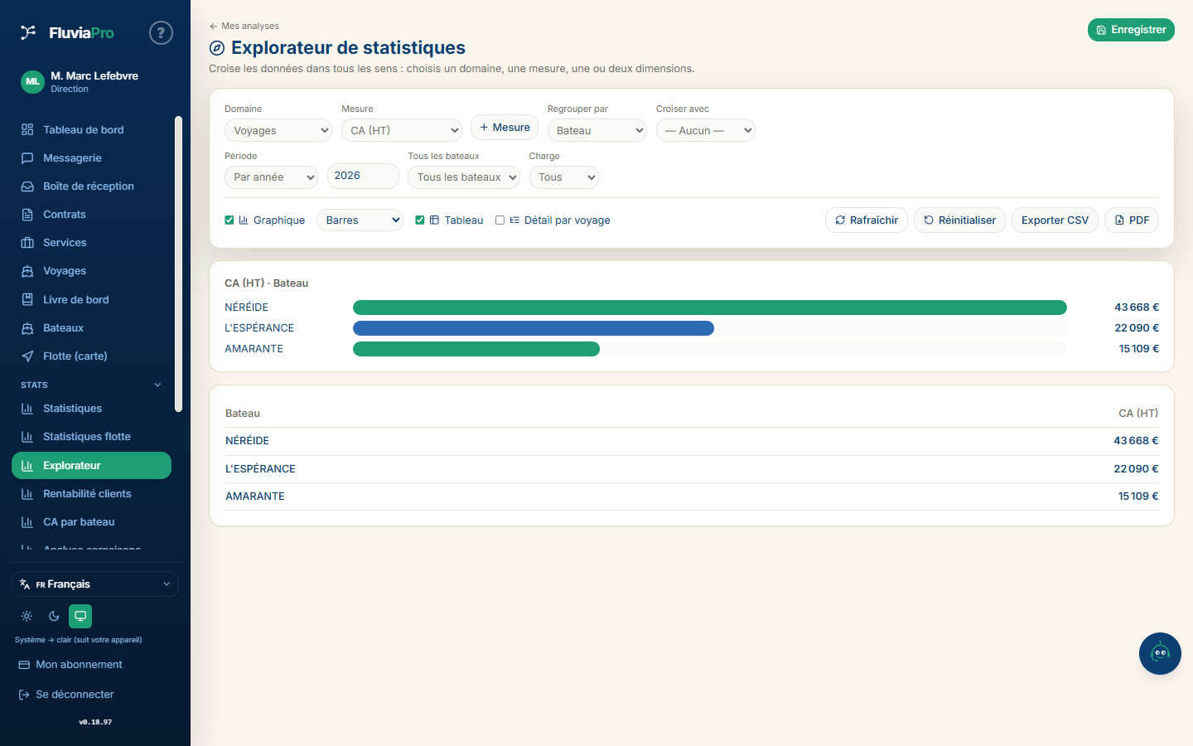This screenshot has height=746, width=1193.
Task: Select system theme monitor icon
Action: point(80,616)
